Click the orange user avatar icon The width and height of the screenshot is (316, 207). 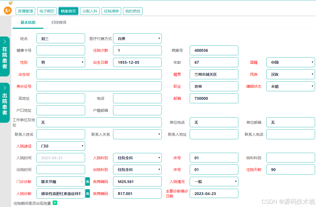pos(8,11)
